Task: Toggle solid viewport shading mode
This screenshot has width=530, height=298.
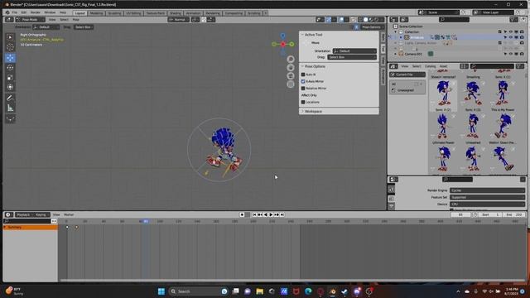Action: tap(365, 20)
